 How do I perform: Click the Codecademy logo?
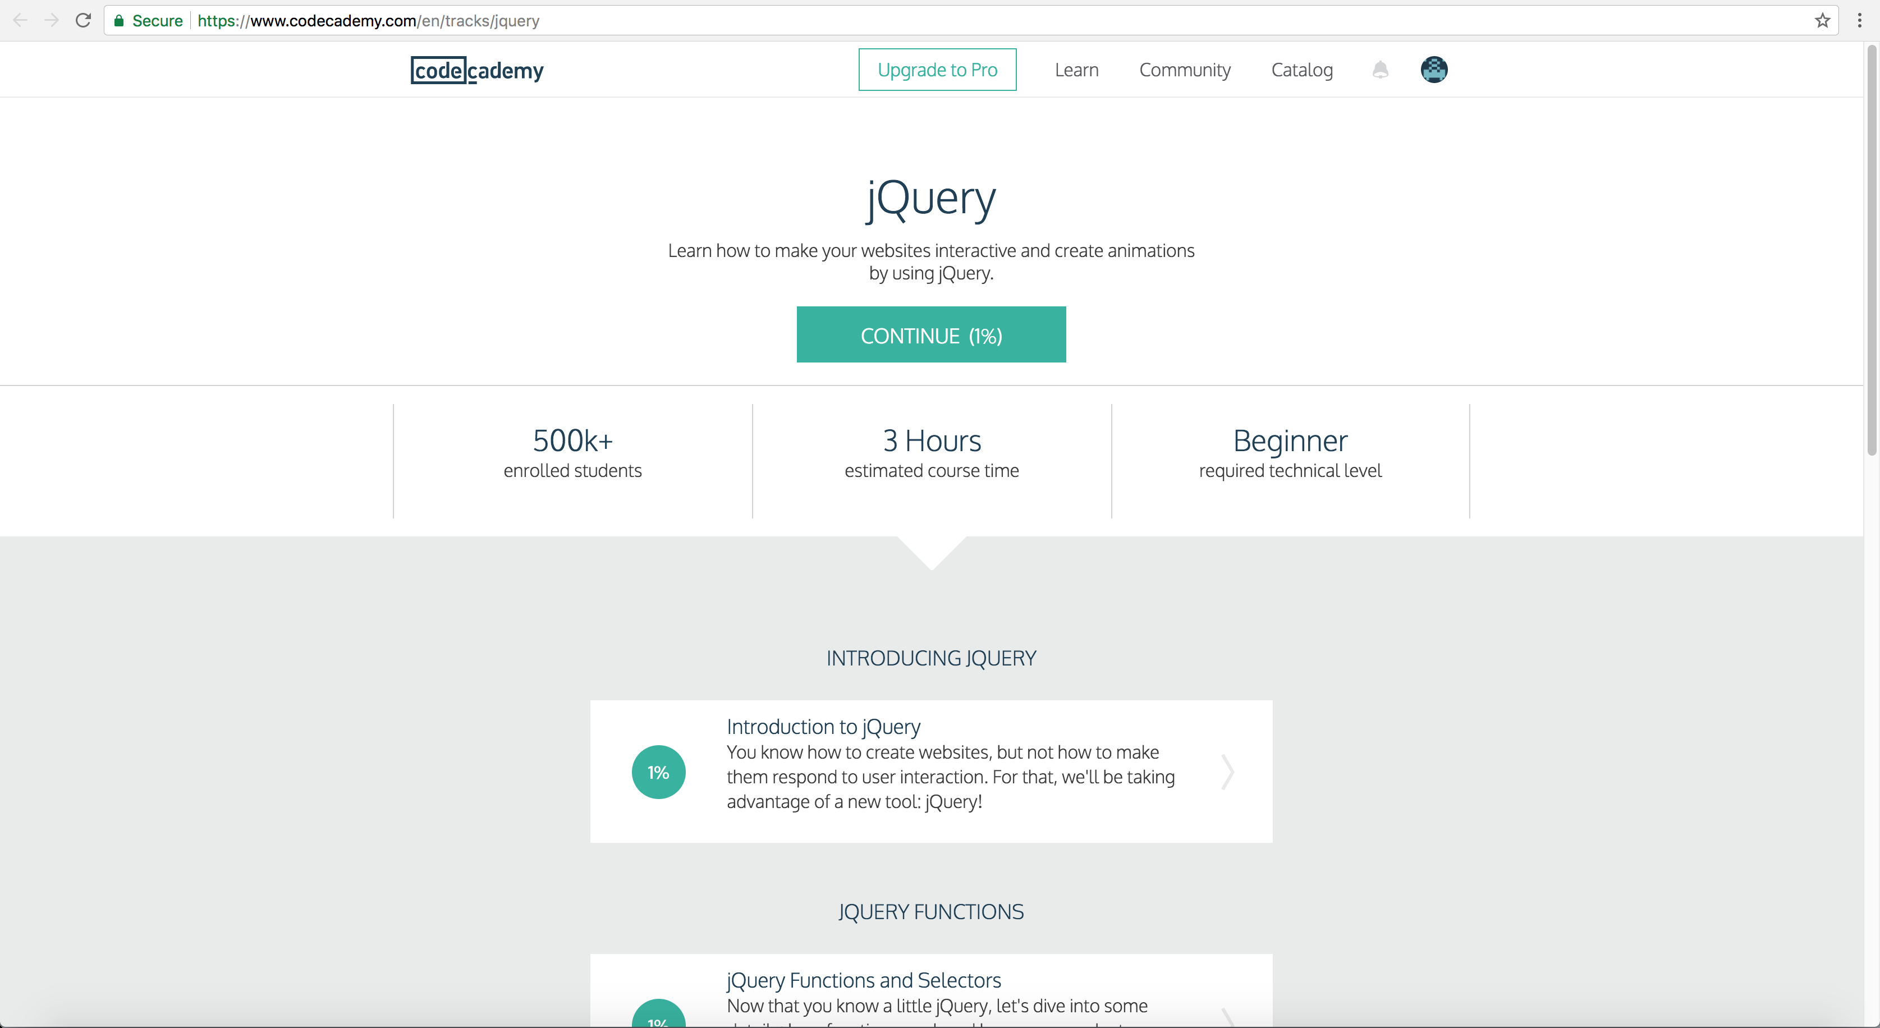pyautogui.click(x=478, y=70)
